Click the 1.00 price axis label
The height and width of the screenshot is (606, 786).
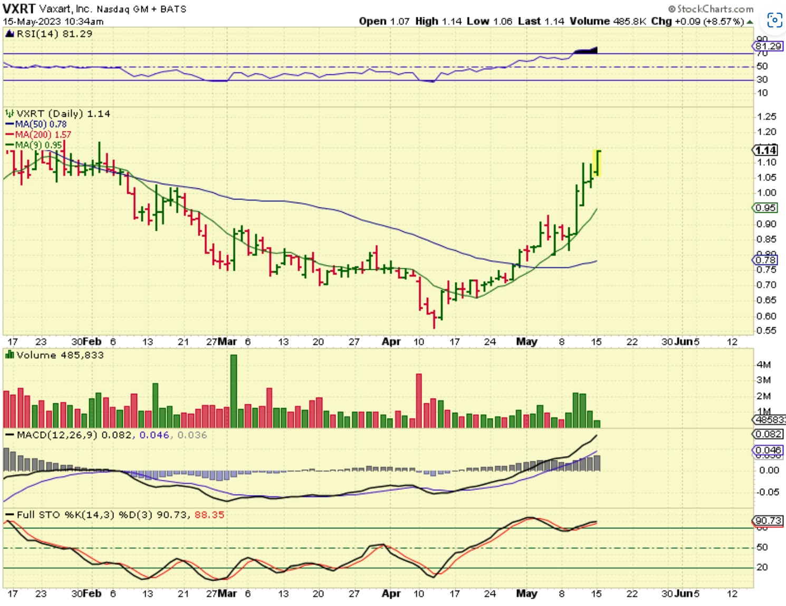(x=766, y=193)
